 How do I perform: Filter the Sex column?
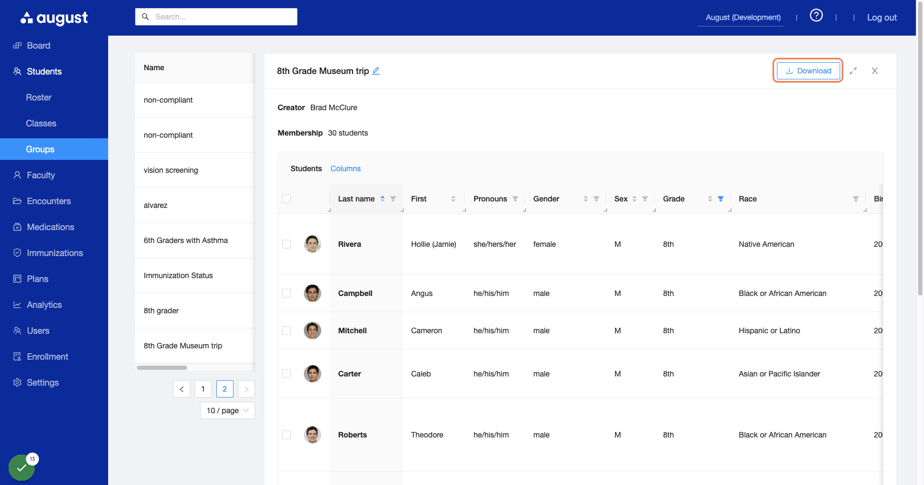(645, 199)
